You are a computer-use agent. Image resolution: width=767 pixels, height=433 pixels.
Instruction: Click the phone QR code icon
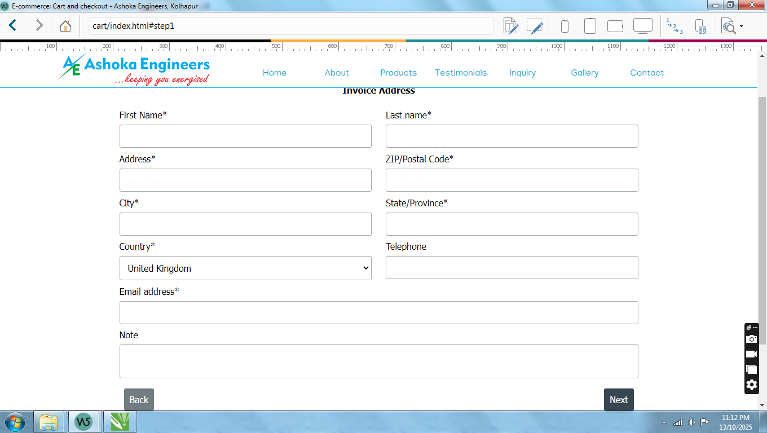point(700,26)
